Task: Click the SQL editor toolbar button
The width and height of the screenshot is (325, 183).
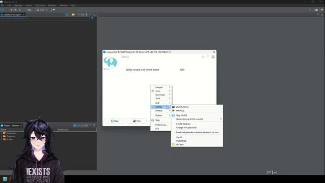Action: (x=28, y=10)
